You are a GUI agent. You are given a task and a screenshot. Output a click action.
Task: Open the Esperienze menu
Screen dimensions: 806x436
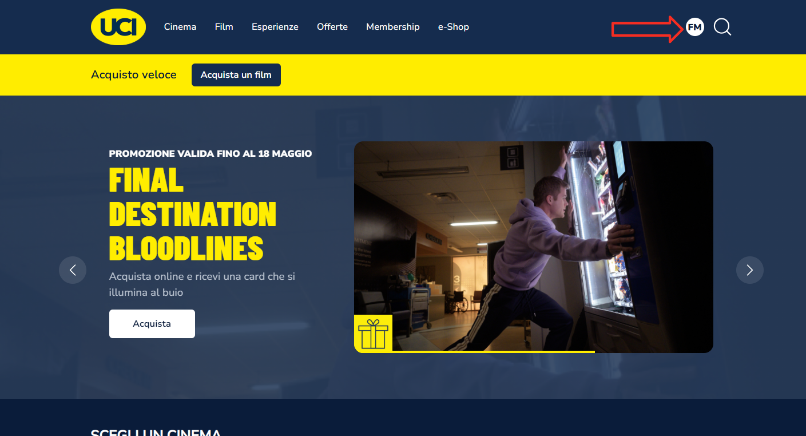pyautogui.click(x=275, y=27)
